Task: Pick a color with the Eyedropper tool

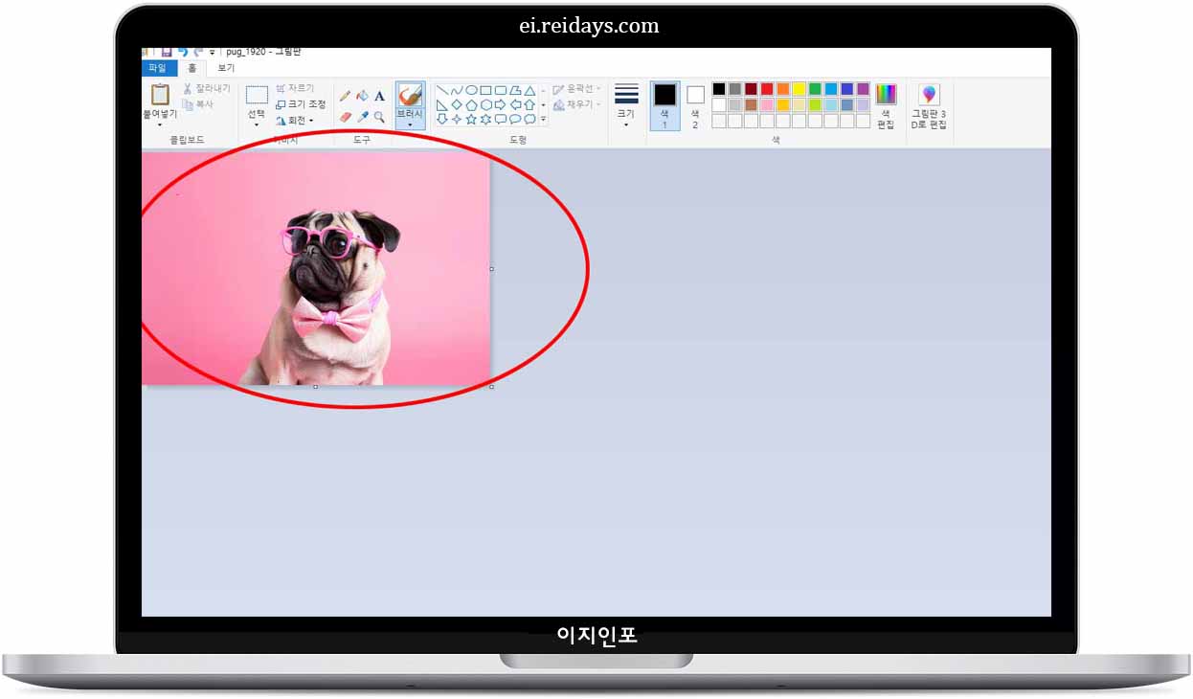Action: [364, 117]
